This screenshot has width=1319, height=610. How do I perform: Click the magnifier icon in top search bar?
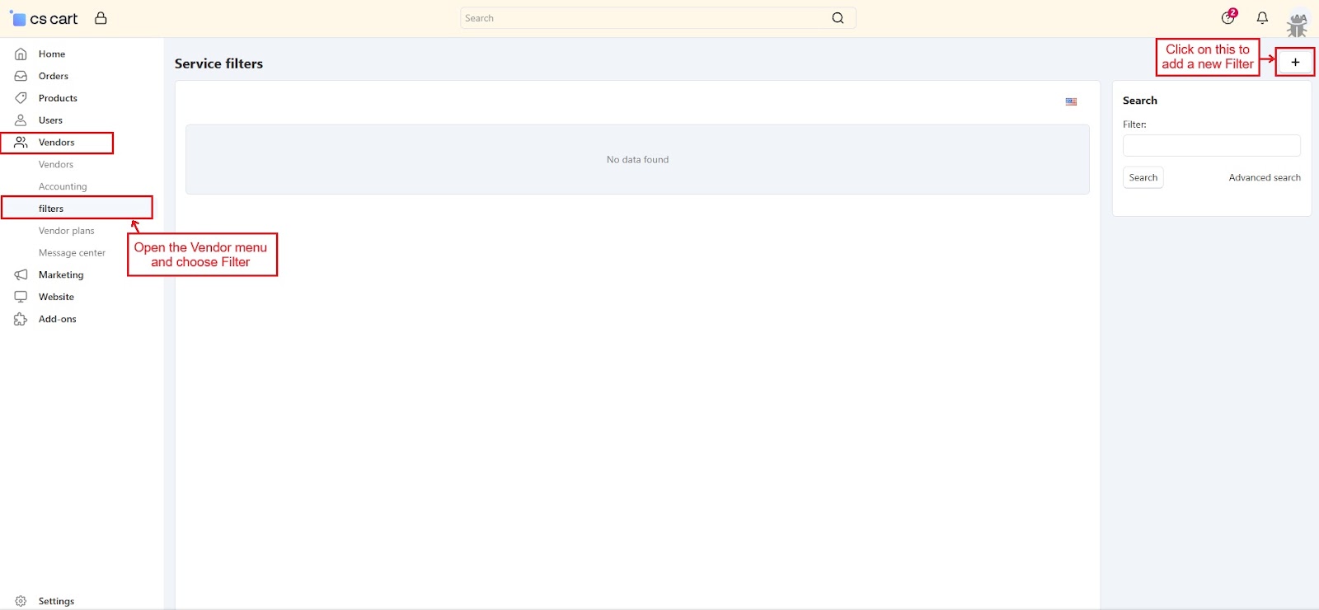(x=838, y=18)
